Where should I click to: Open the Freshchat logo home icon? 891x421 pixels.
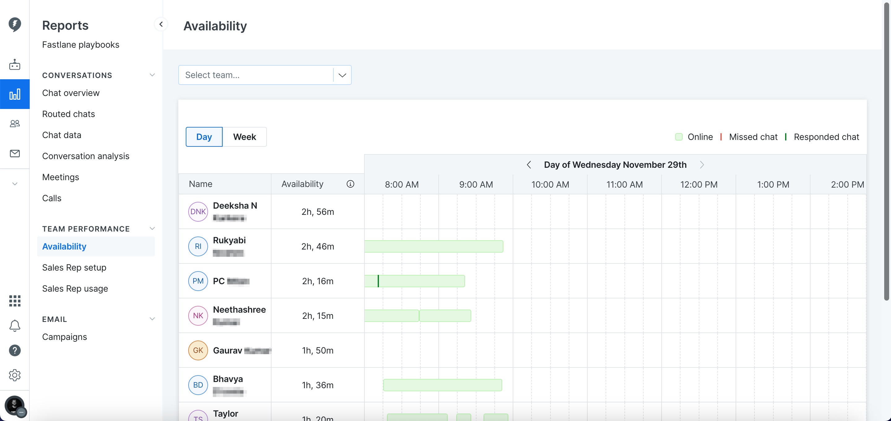click(x=15, y=24)
